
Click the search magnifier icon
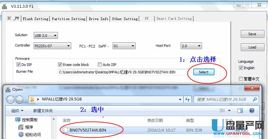click(255, 99)
